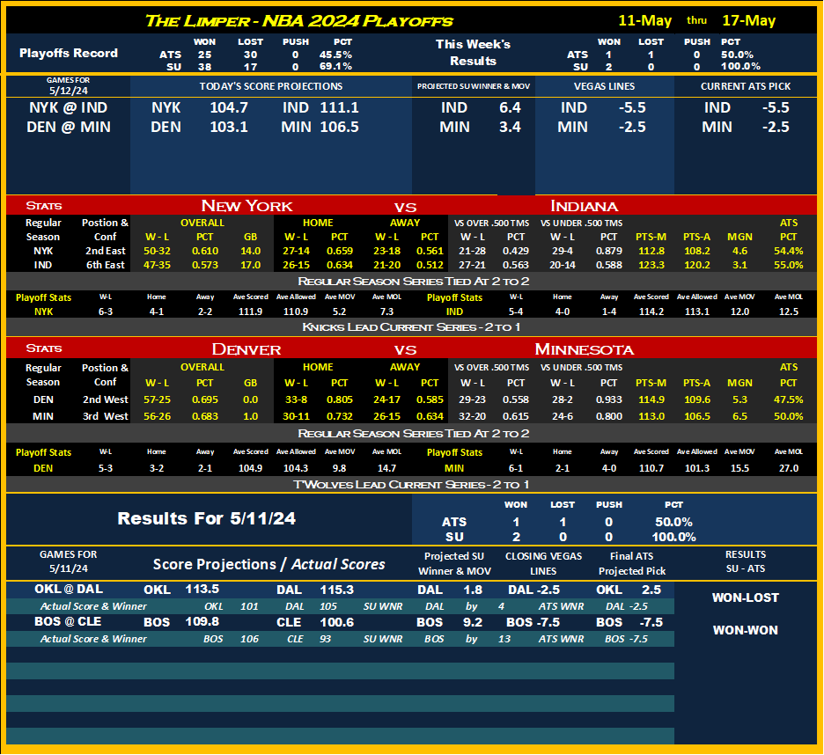Click the projected margin "3.4"
Image resolution: width=824 pixels, height=755 pixels.
point(510,127)
